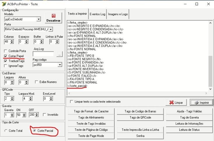
Task: Decrease the Colunas value
Action: (x=12, y=43)
